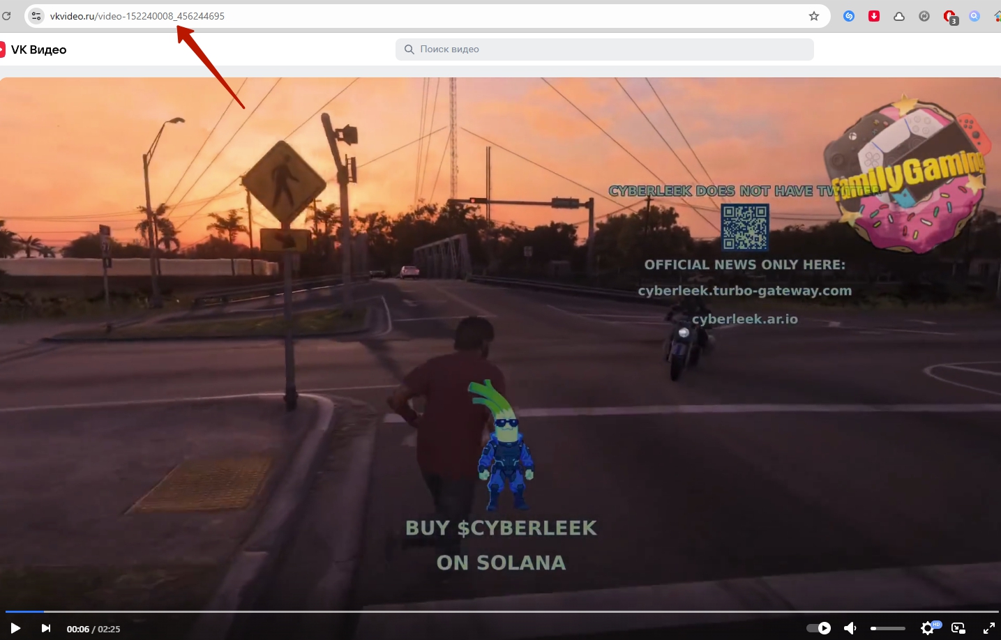The height and width of the screenshot is (640, 1001).
Task: Open the ad blocker extension with badge 3
Action: pos(950,17)
